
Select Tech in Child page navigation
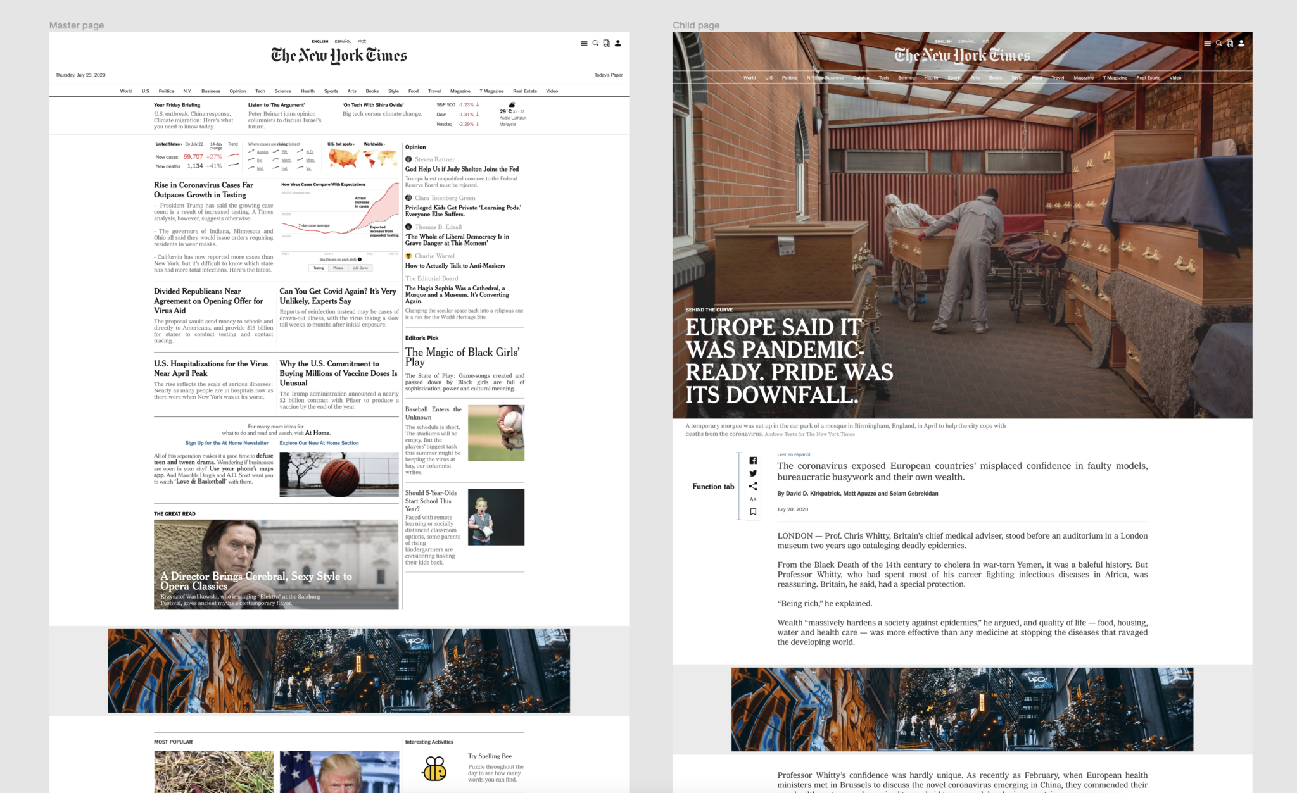(883, 78)
